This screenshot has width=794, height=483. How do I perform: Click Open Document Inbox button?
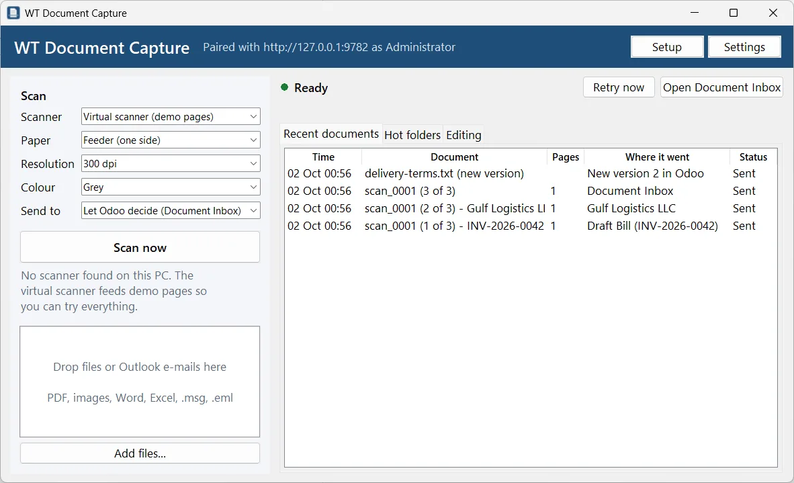pyautogui.click(x=721, y=87)
